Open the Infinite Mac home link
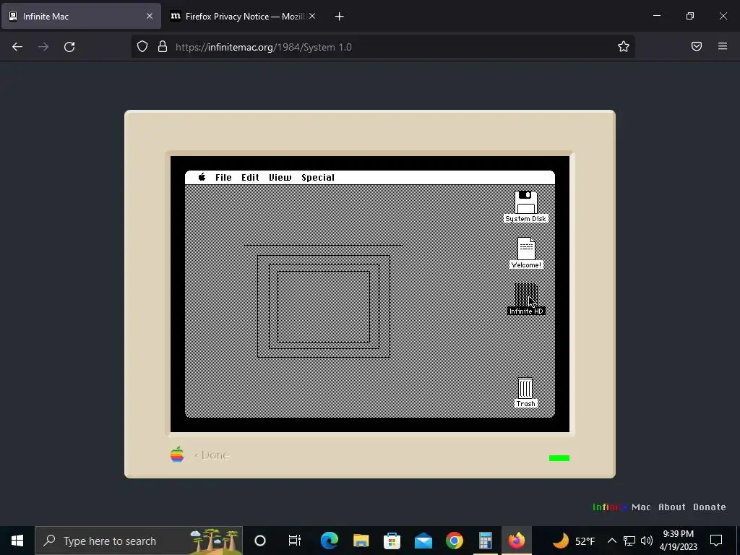Screen dimensions: 740x555 pos(621,507)
